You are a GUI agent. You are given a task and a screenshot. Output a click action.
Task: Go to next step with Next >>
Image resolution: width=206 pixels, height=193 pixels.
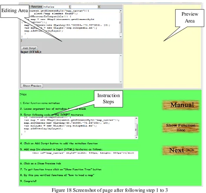pyautogui.click(x=180, y=150)
